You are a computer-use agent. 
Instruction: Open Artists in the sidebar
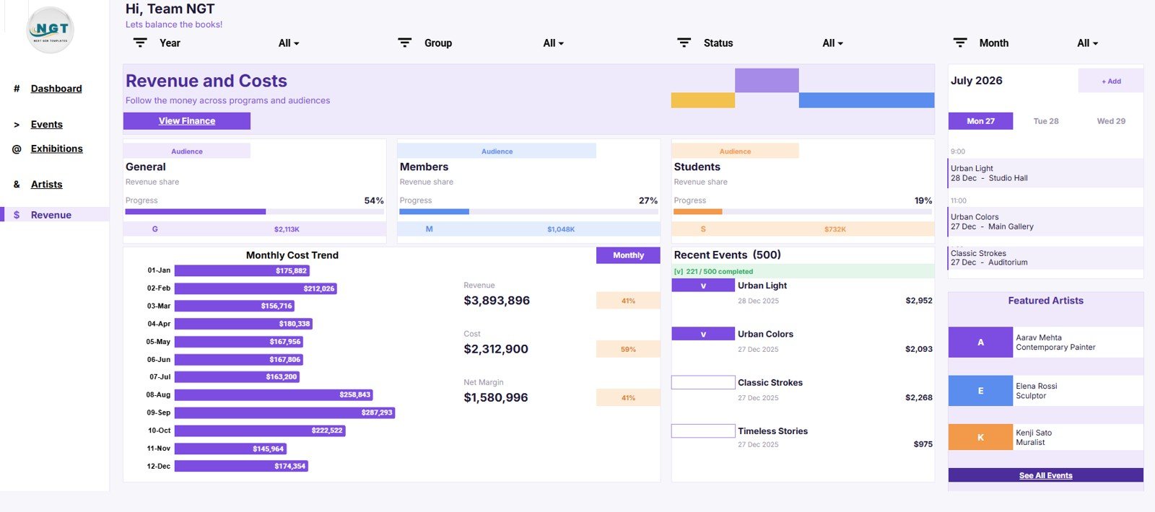[47, 185]
